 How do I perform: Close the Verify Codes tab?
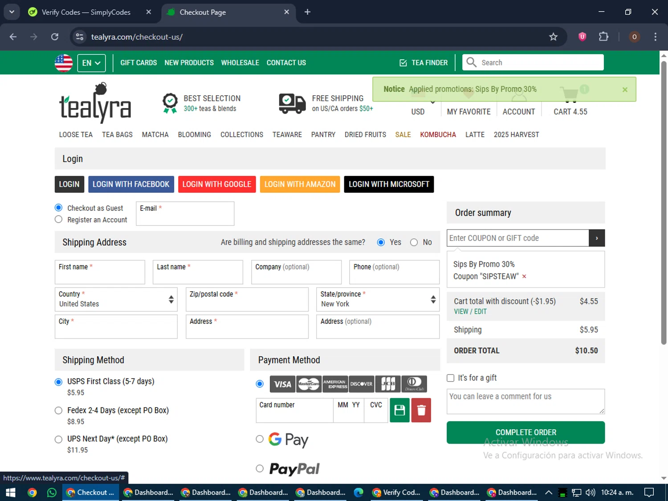pyautogui.click(x=149, y=12)
